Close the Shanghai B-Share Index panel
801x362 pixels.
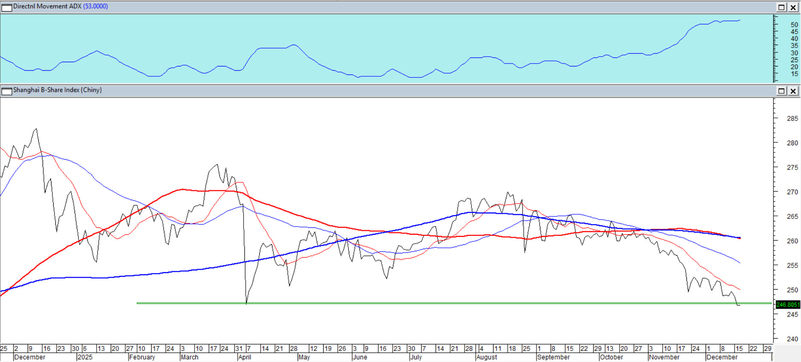[x=793, y=91]
